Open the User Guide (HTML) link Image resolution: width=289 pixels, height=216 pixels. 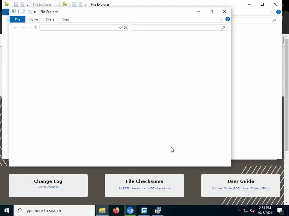256,188
